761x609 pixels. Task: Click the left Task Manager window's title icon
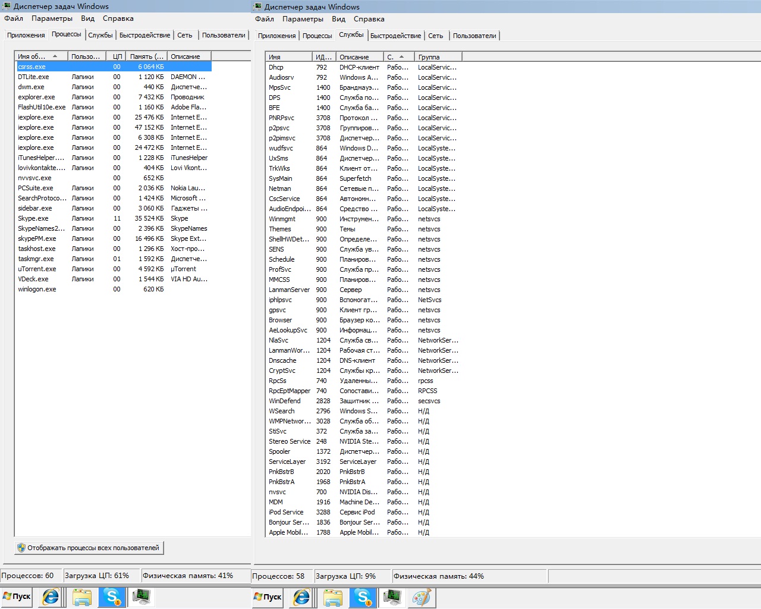tap(7, 6)
